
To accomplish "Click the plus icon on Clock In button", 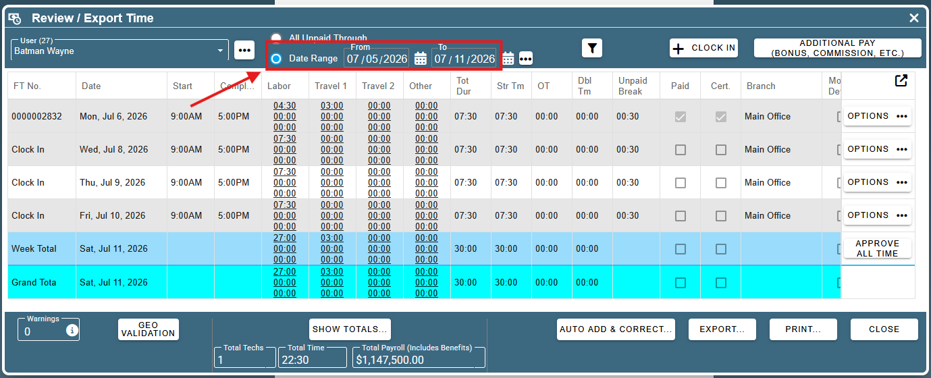I will click(679, 49).
